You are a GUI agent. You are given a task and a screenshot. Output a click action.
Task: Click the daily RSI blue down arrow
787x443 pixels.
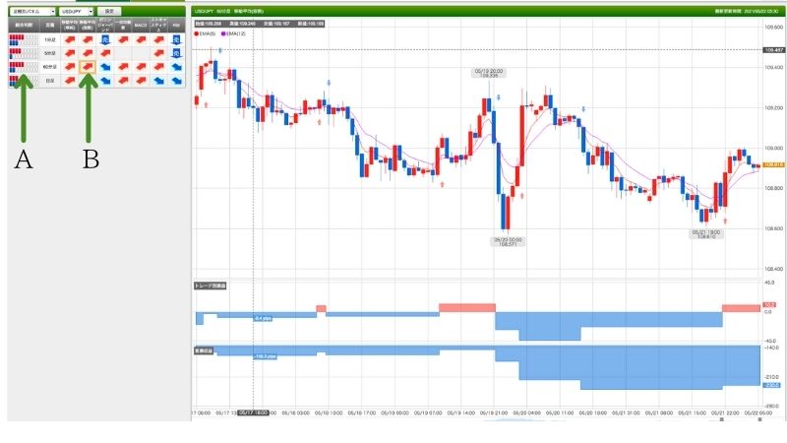(x=175, y=80)
